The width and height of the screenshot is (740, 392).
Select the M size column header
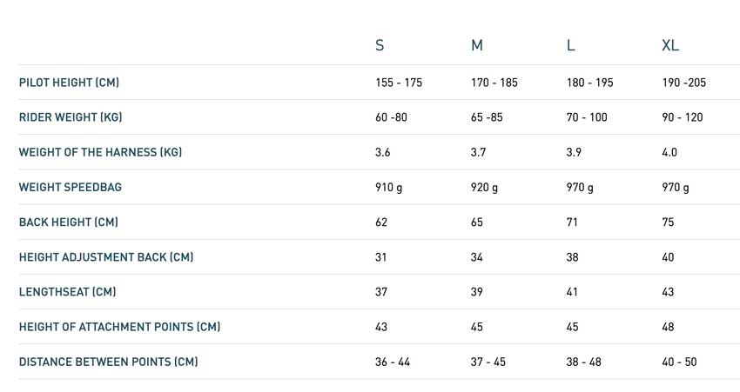477,45
